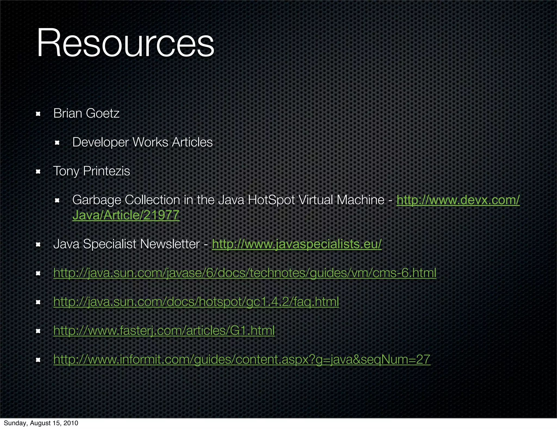The height and width of the screenshot is (429, 557).
Task: Open the java.sun.com cms-6.html link
Action: (245, 273)
